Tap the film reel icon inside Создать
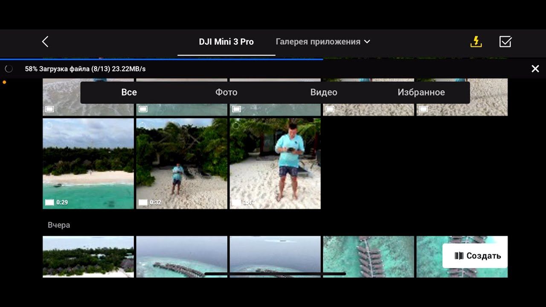546x307 pixels. click(x=459, y=256)
